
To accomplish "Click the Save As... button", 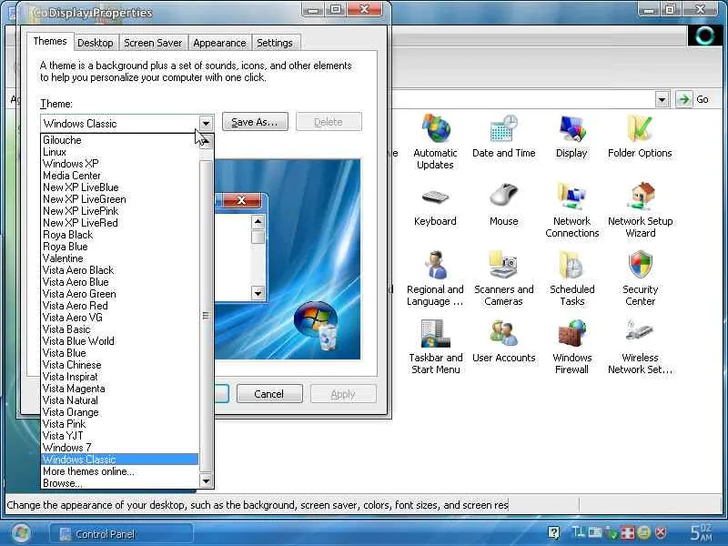I will [255, 122].
